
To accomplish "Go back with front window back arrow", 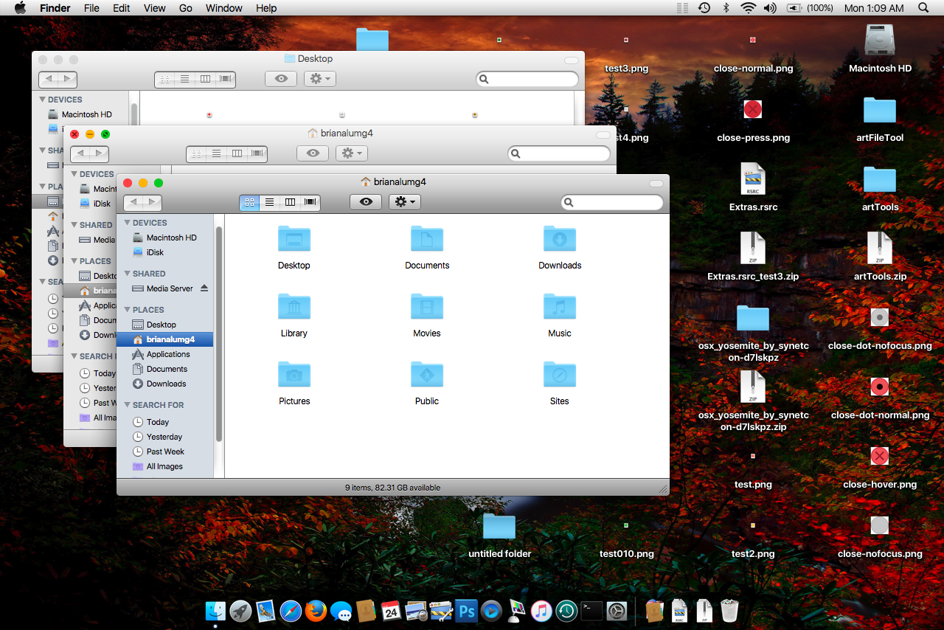I will (133, 202).
